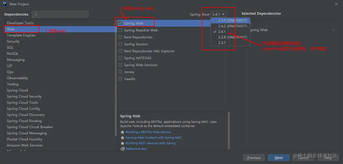
Task: Check the Spring HATEOAS checkbox
Action: pos(120,58)
